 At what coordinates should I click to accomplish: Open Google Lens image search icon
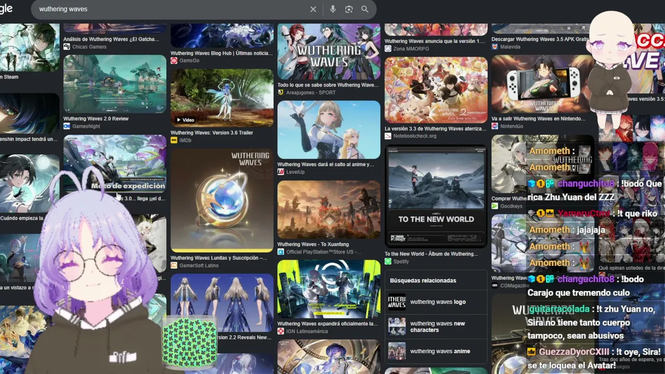click(349, 9)
